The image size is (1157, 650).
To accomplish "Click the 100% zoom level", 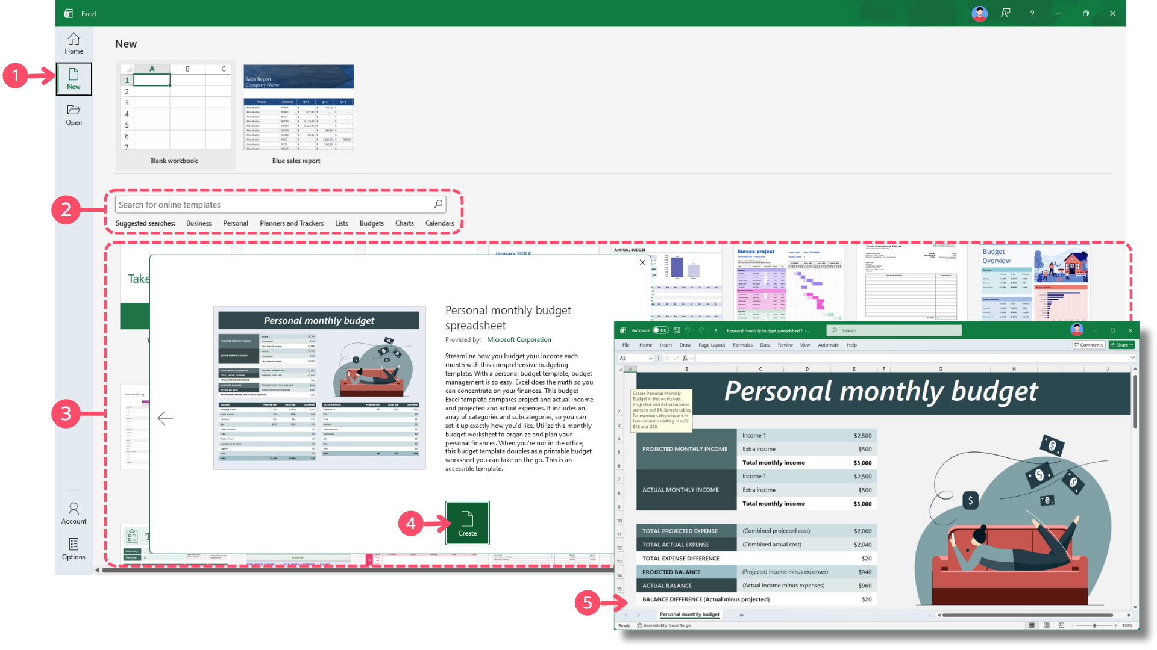I will click(x=1127, y=625).
